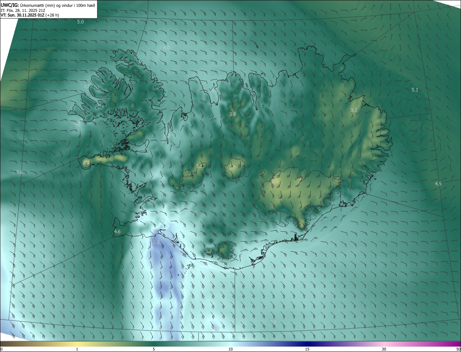Click the 5 tick label on colorbar
461x352 pixels.
(x=154, y=349)
